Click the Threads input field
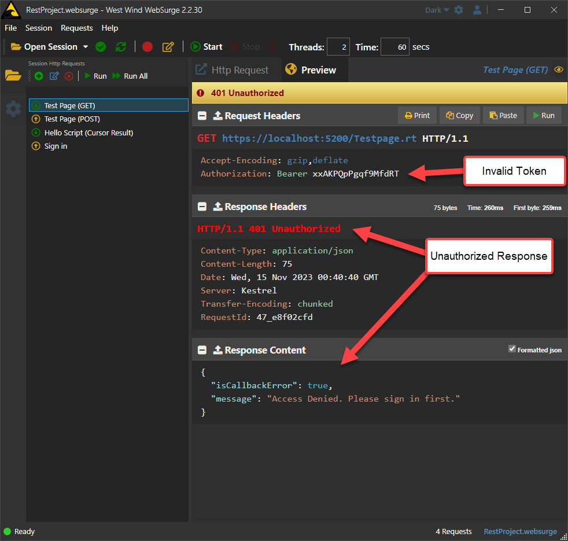Screen dimensions: 568x541 click(x=338, y=47)
